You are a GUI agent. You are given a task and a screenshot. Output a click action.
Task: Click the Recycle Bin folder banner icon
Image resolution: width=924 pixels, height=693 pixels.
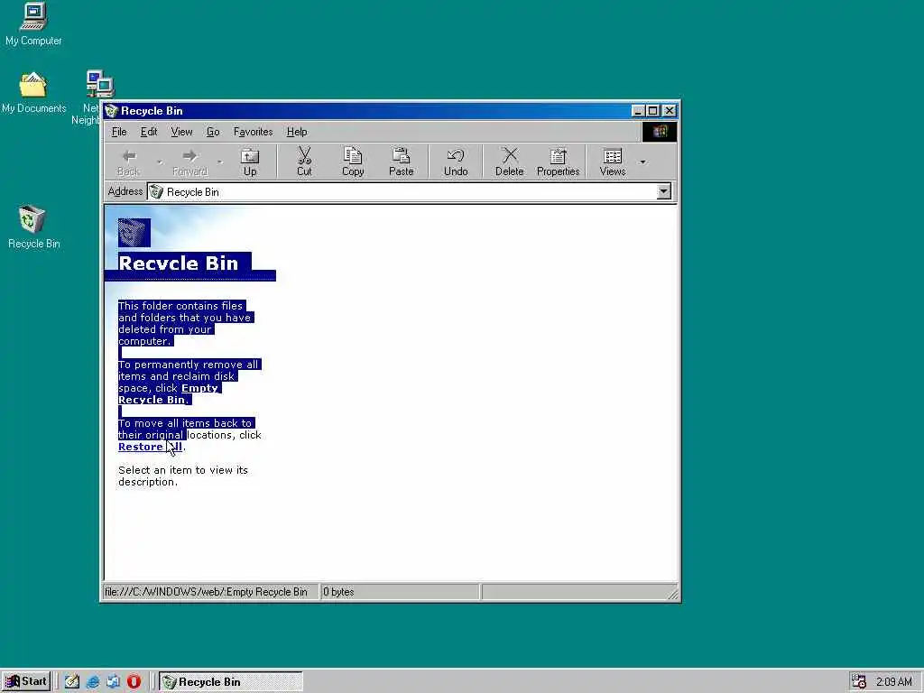tap(134, 232)
